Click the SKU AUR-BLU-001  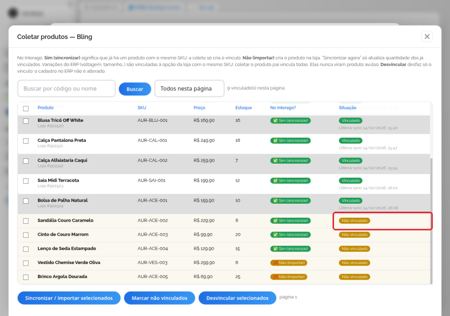click(152, 120)
